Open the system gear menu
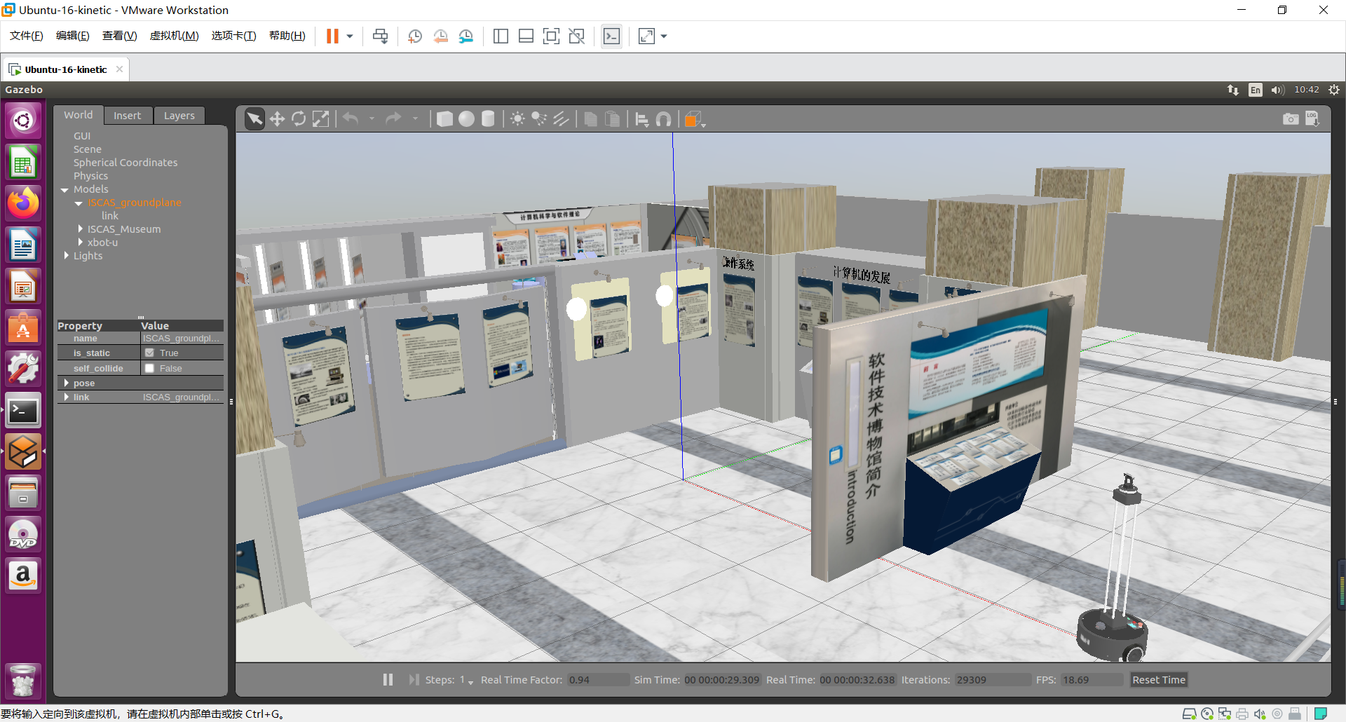1346x722 pixels. pos(1334,90)
